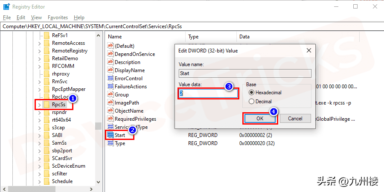Click the Registry Editor app icon in title bar
This screenshot has height=192, width=384.
point(6,6)
